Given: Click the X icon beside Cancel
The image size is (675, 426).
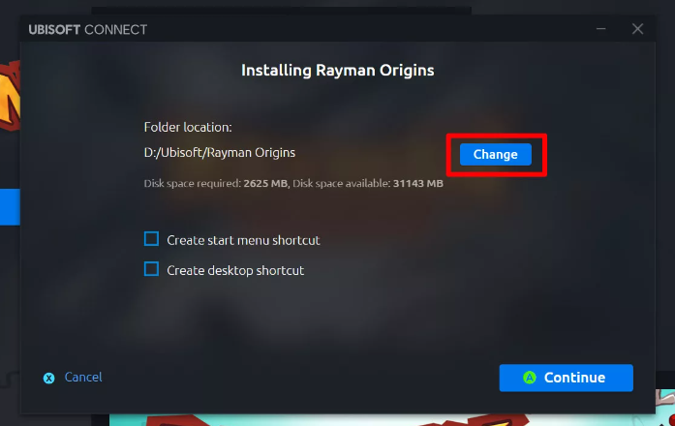Looking at the screenshot, I should coord(49,378).
